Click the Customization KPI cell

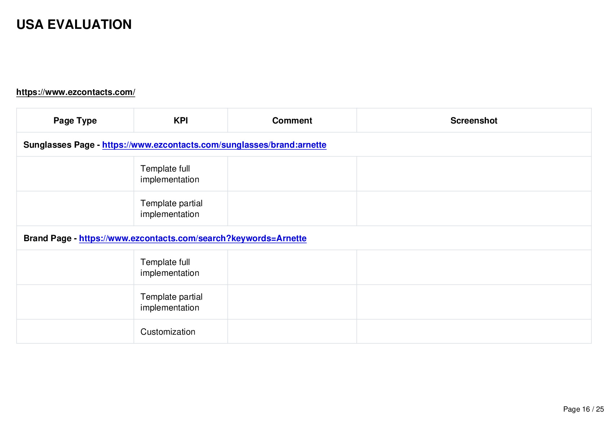click(x=168, y=332)
